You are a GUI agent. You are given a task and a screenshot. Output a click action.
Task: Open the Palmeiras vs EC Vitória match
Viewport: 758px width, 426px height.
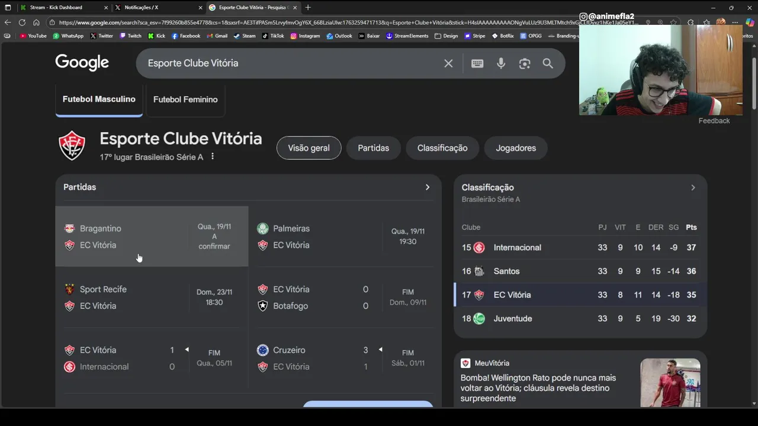click(x=345, y=236)
